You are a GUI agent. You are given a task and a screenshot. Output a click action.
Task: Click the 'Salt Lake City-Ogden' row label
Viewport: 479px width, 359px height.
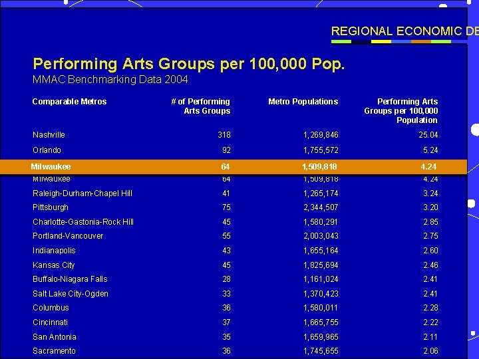pos(71,294)
